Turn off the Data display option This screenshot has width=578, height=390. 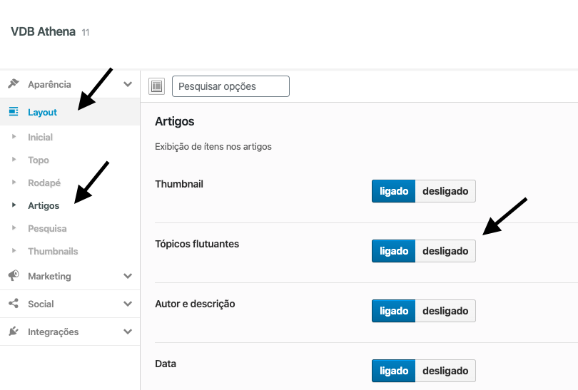(445, 371)
